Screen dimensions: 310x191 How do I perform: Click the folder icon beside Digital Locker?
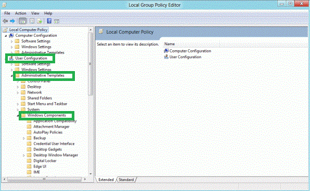click(29, 161)
